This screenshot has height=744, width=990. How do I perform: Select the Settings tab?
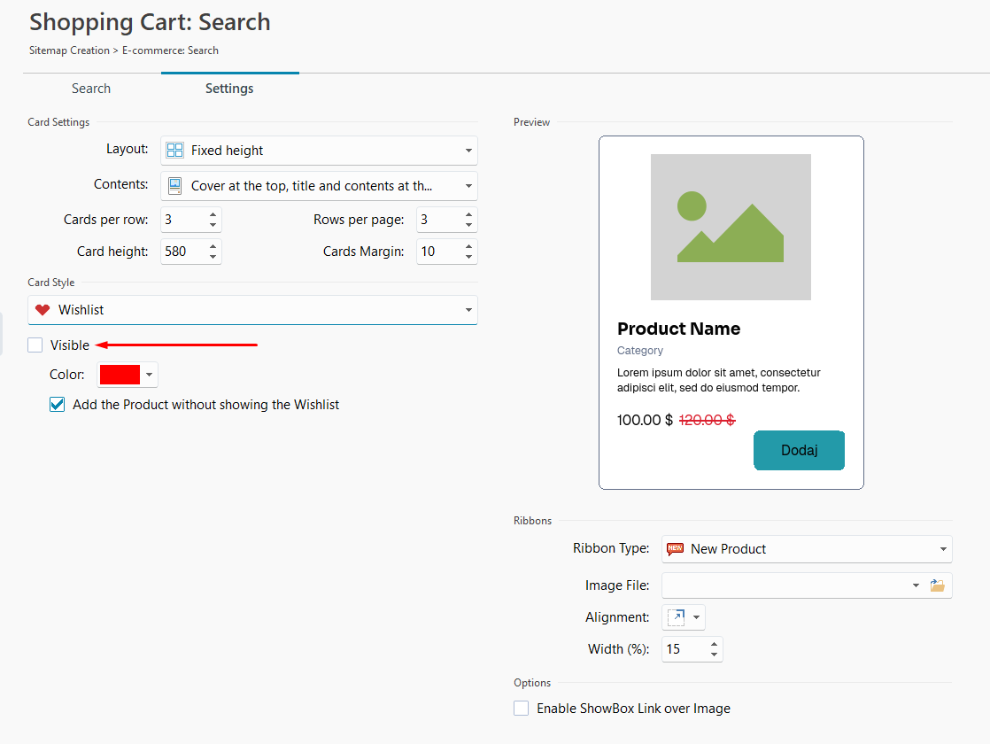point(229,89)
